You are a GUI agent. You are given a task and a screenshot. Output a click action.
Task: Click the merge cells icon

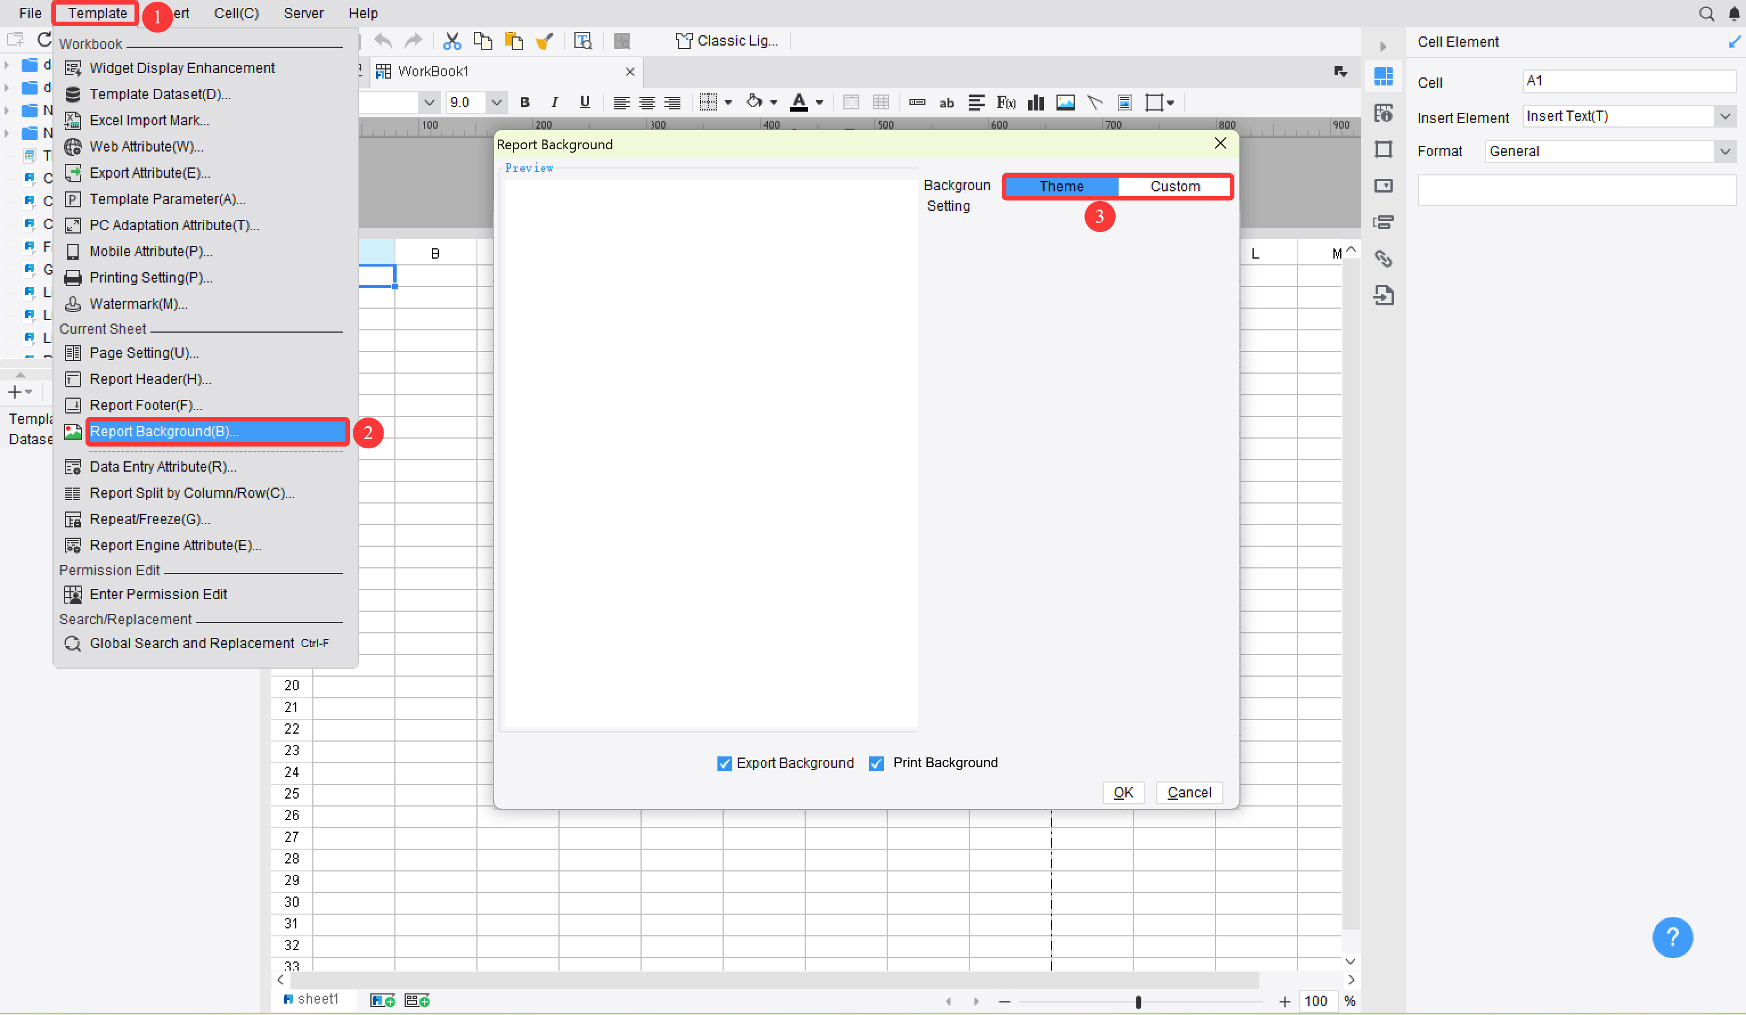[851, 102]
